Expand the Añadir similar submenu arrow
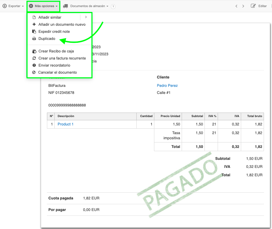This screenshot has width=272, height=229. (x=86, y=17)
